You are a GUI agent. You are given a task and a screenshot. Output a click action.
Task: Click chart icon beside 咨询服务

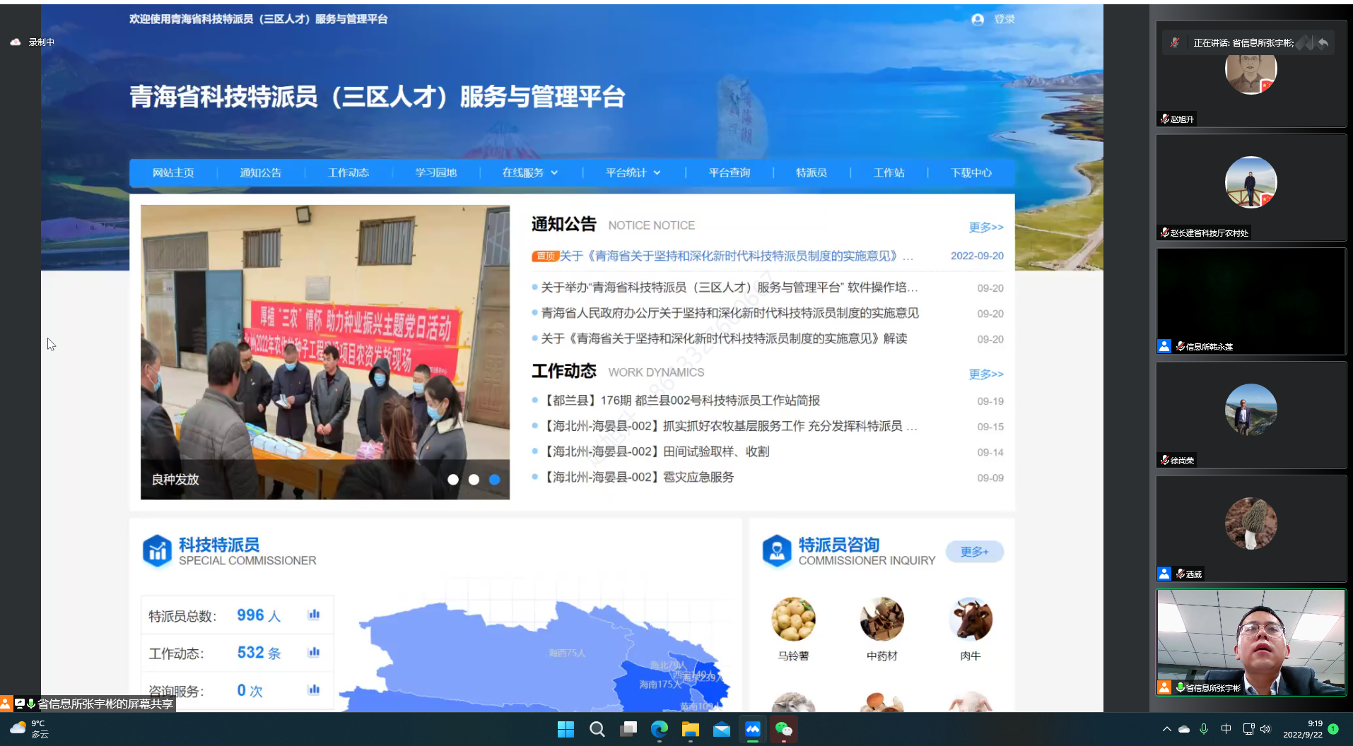tap(314, 689)
